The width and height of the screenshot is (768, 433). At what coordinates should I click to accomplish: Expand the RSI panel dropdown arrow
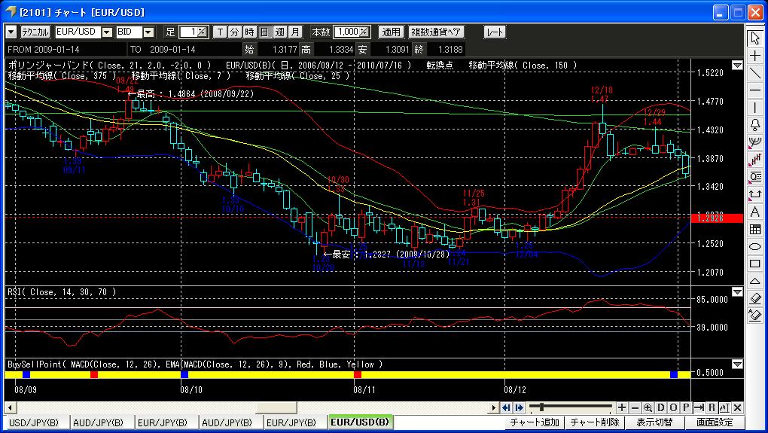tap(737, 292)
